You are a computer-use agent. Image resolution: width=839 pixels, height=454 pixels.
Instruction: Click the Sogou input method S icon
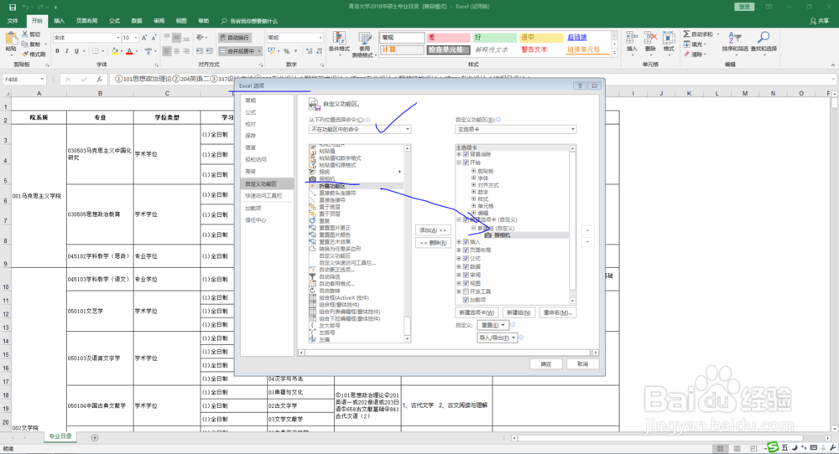pyautogui.click(x=773, y=447)
